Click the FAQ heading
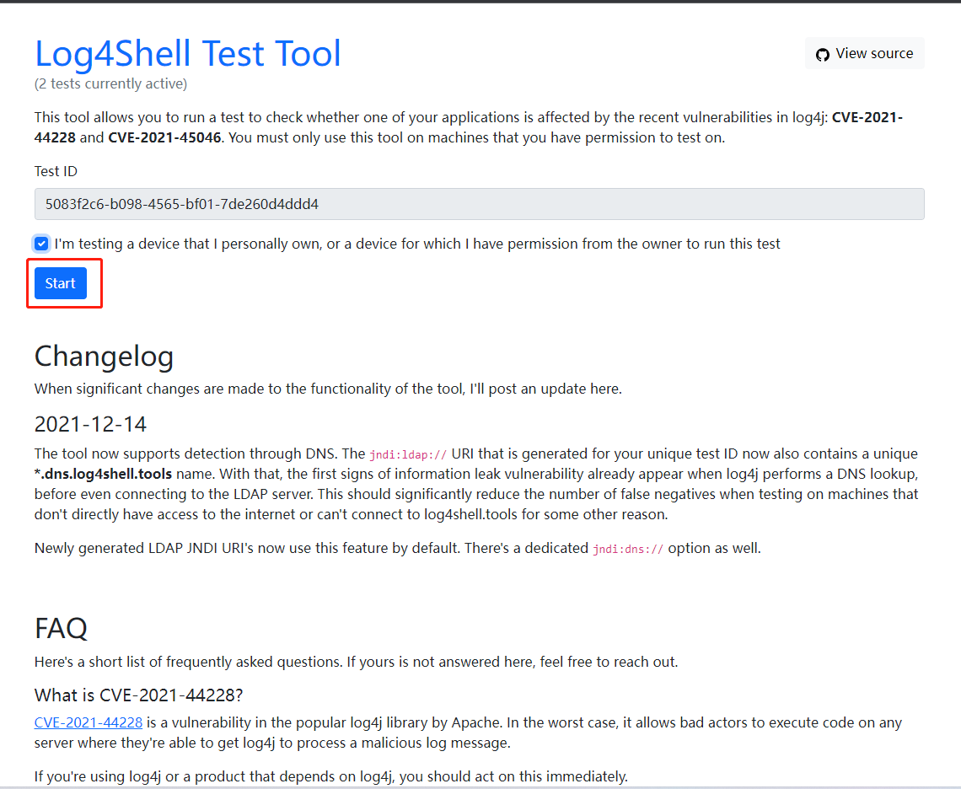The height and width of the screenshot is (789, 961). coord(61,628)
